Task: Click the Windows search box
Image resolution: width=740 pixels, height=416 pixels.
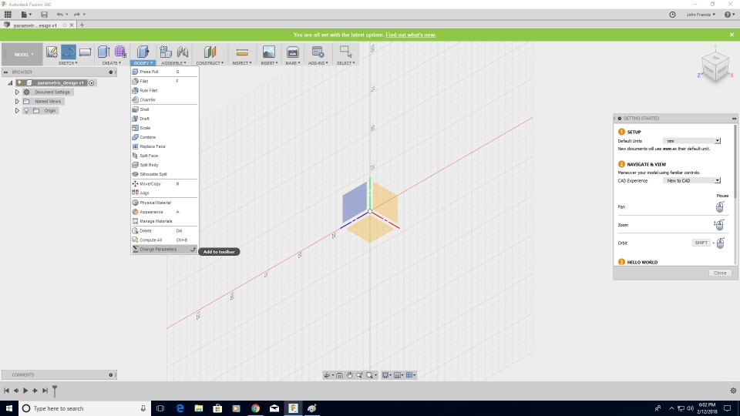Action: tap(85, 408)
